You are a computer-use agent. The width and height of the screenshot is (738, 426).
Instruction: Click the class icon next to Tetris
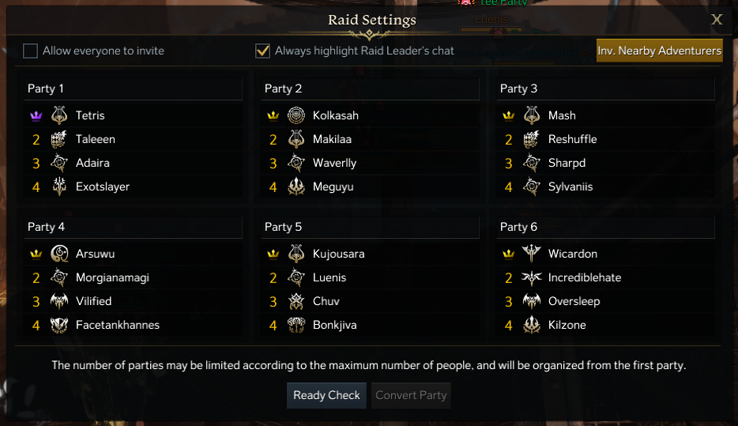tap(60, 115)
